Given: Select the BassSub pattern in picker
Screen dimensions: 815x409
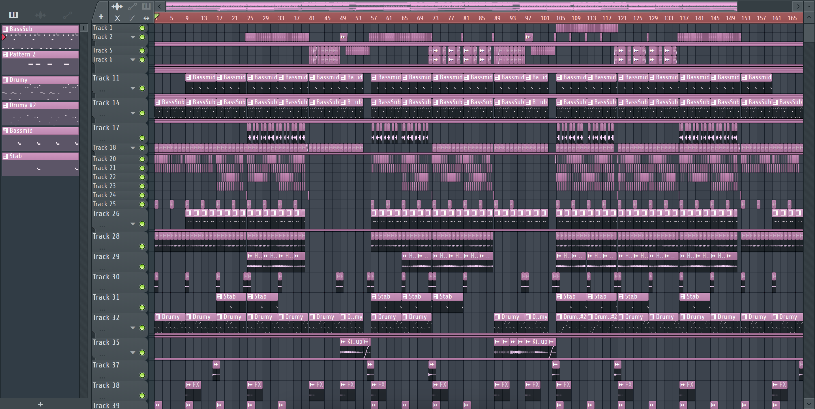Looking at the screenshot, I should (x=40, y=37).
